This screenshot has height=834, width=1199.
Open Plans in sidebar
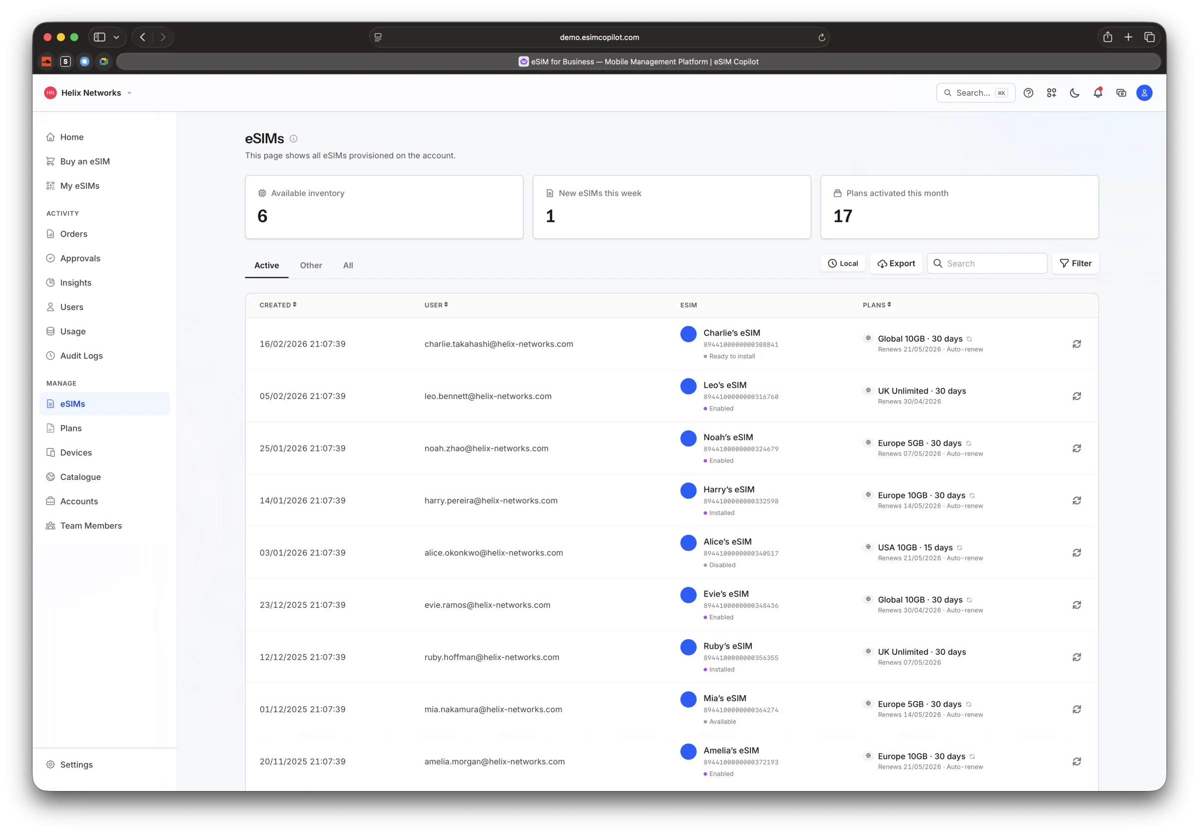(x=104, y=428)
